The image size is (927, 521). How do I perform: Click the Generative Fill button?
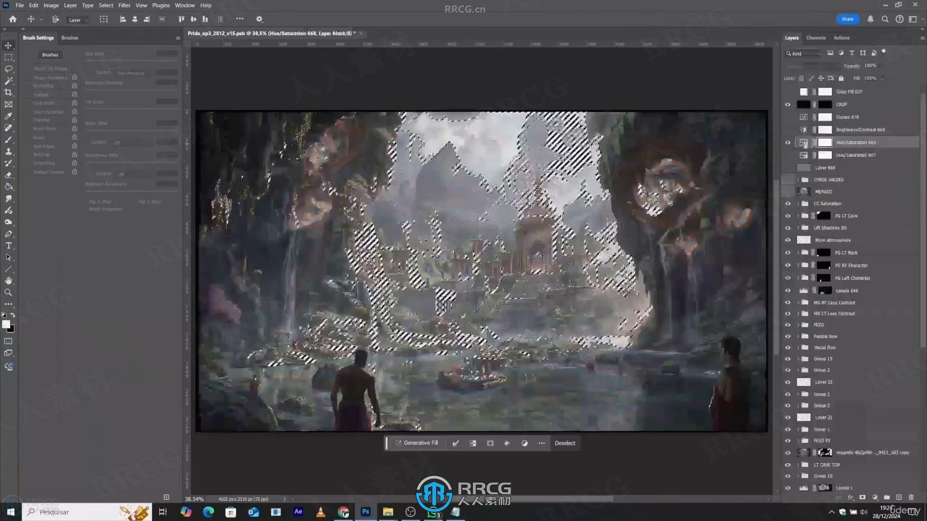click(417, 443)
